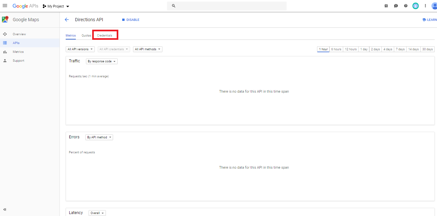Click the Percent of requests label
This screenshot has height=216, width=437.
coord(82,152)
